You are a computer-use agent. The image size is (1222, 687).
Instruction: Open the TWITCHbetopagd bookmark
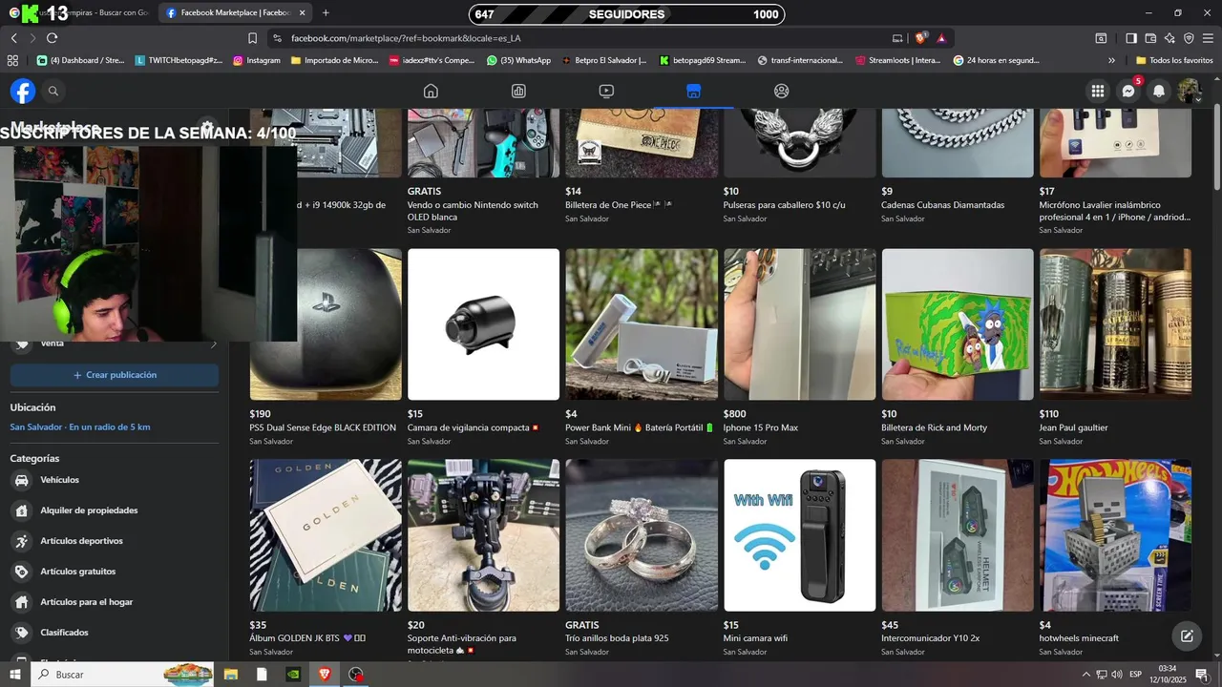click(179, 60)
